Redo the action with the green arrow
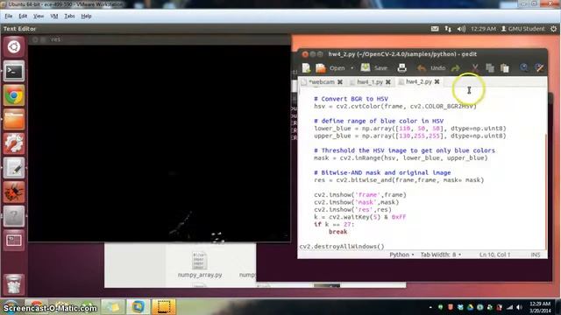Image resolution: width=561 pixels, height=315 pixels. (456, 68)
